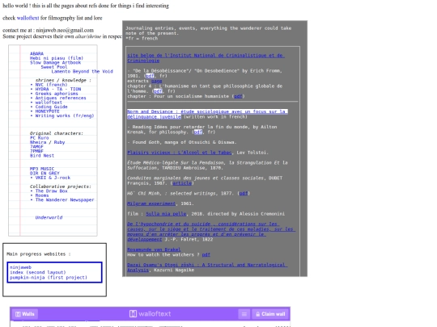Open Dazai Osamu's Otogi zōshi analysis link
Screen dimensions: 437x327
207,267
